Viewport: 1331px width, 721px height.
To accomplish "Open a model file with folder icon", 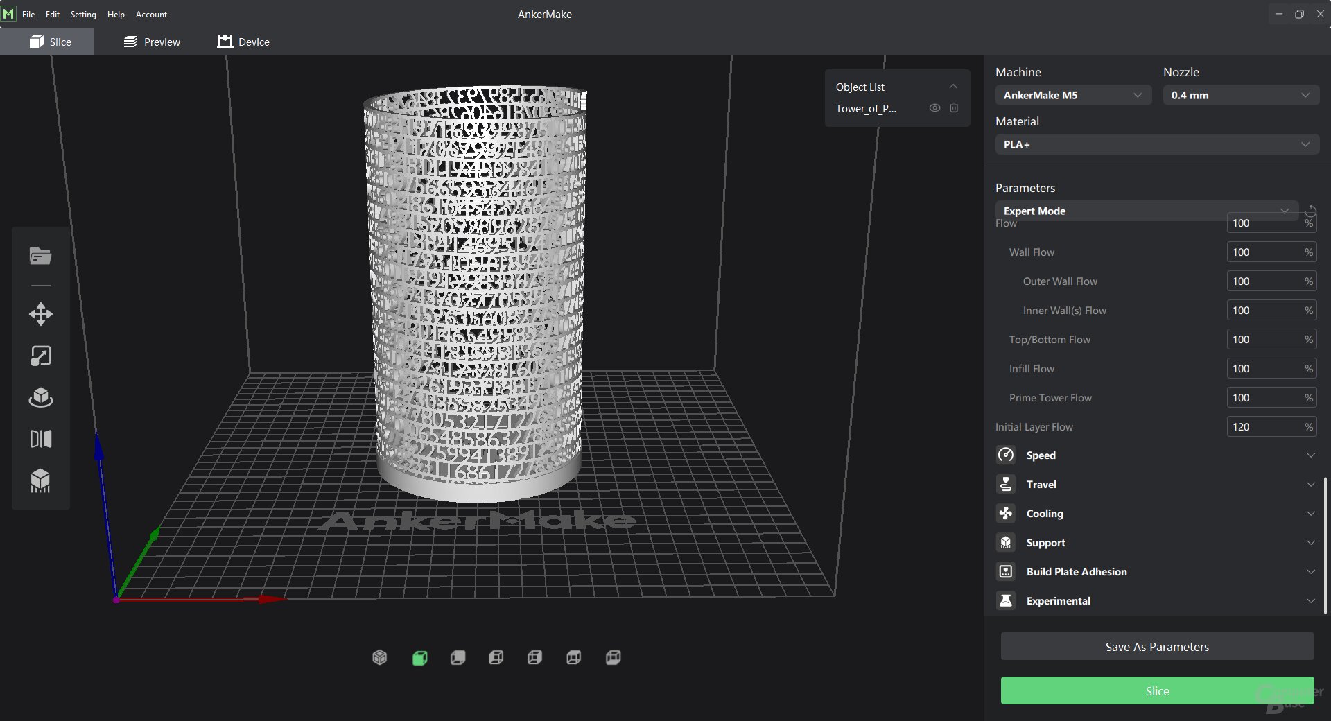I will click(x=41, y=257).
